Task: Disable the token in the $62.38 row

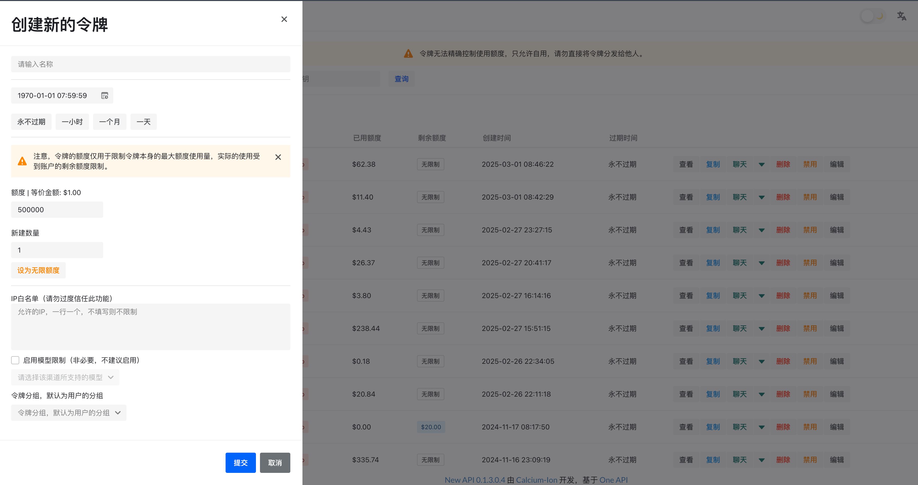Action: [810, 164]
